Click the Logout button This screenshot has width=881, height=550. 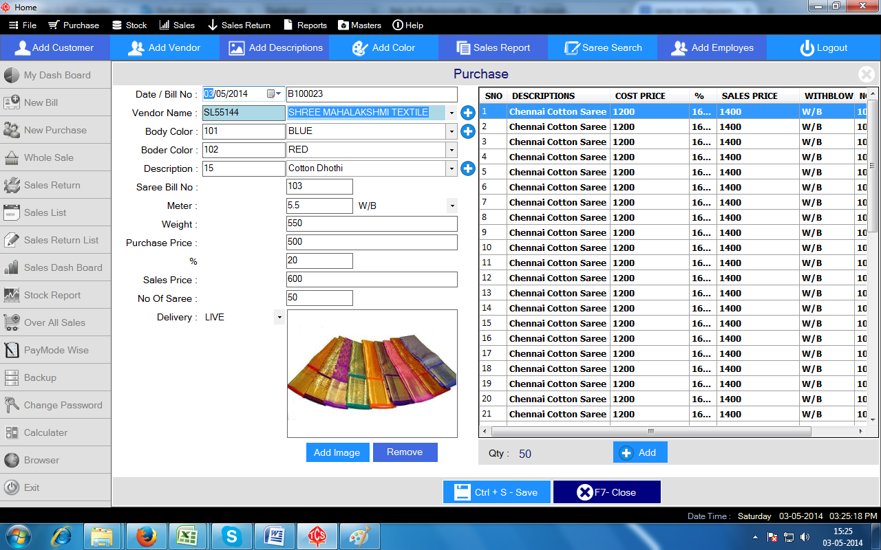point(823,48)
